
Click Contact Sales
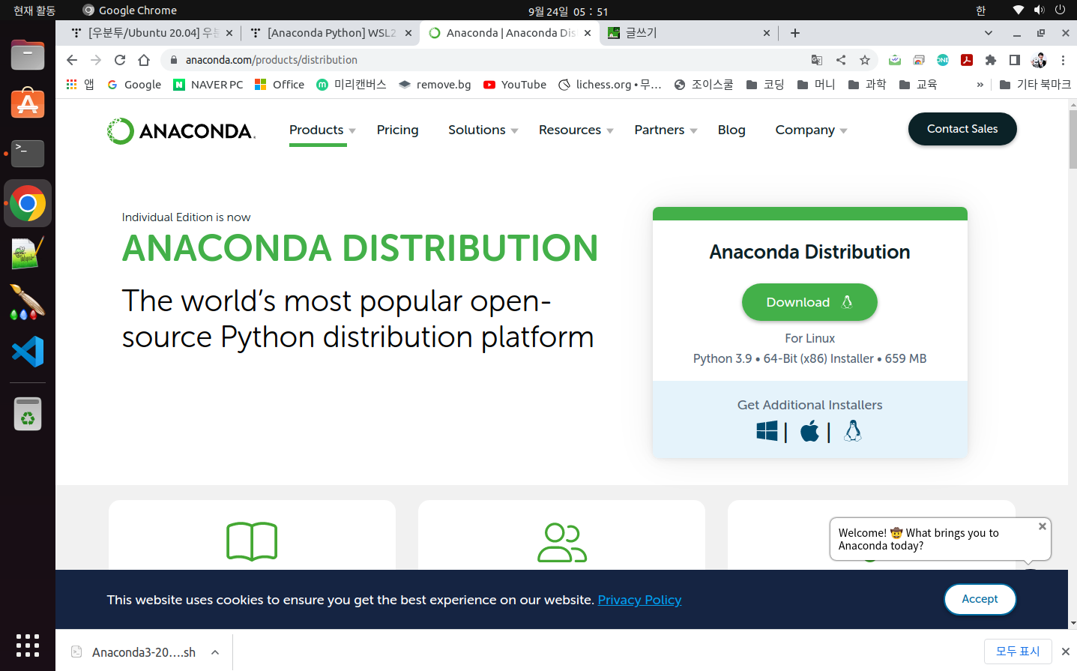coord(962,129)
